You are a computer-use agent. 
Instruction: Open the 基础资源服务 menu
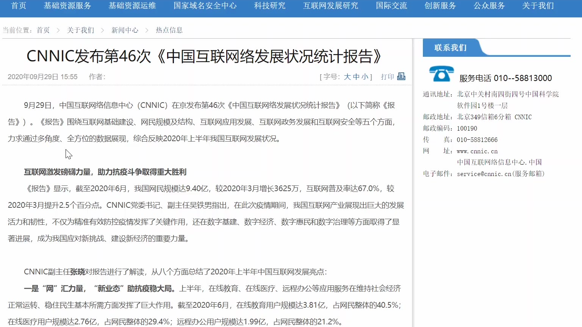pyautogui.click(x=67, y=6)
